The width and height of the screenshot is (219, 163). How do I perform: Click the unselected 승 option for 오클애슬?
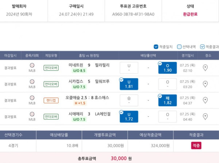[129, 100]
